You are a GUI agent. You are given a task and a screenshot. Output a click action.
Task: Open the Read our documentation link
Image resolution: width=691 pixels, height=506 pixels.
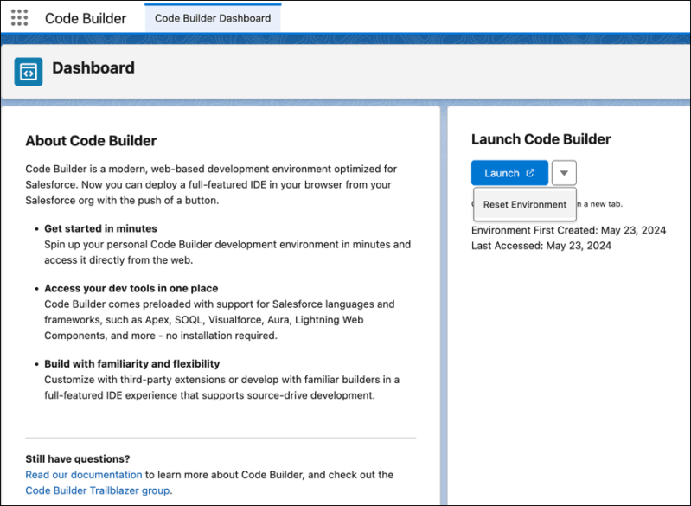(x=84, y=475)
